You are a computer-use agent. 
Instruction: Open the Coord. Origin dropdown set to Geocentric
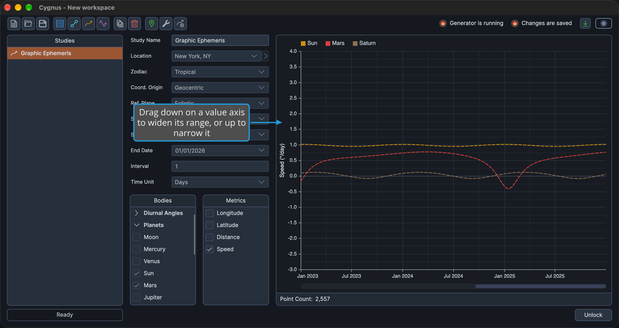pos(220,88)
